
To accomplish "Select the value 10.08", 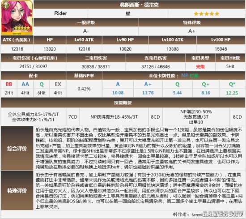I will point(118,93).
